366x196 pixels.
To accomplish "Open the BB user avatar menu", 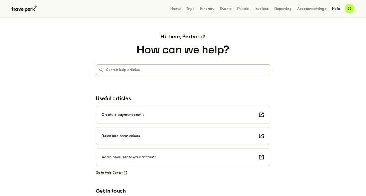I will tap(349, 9).
